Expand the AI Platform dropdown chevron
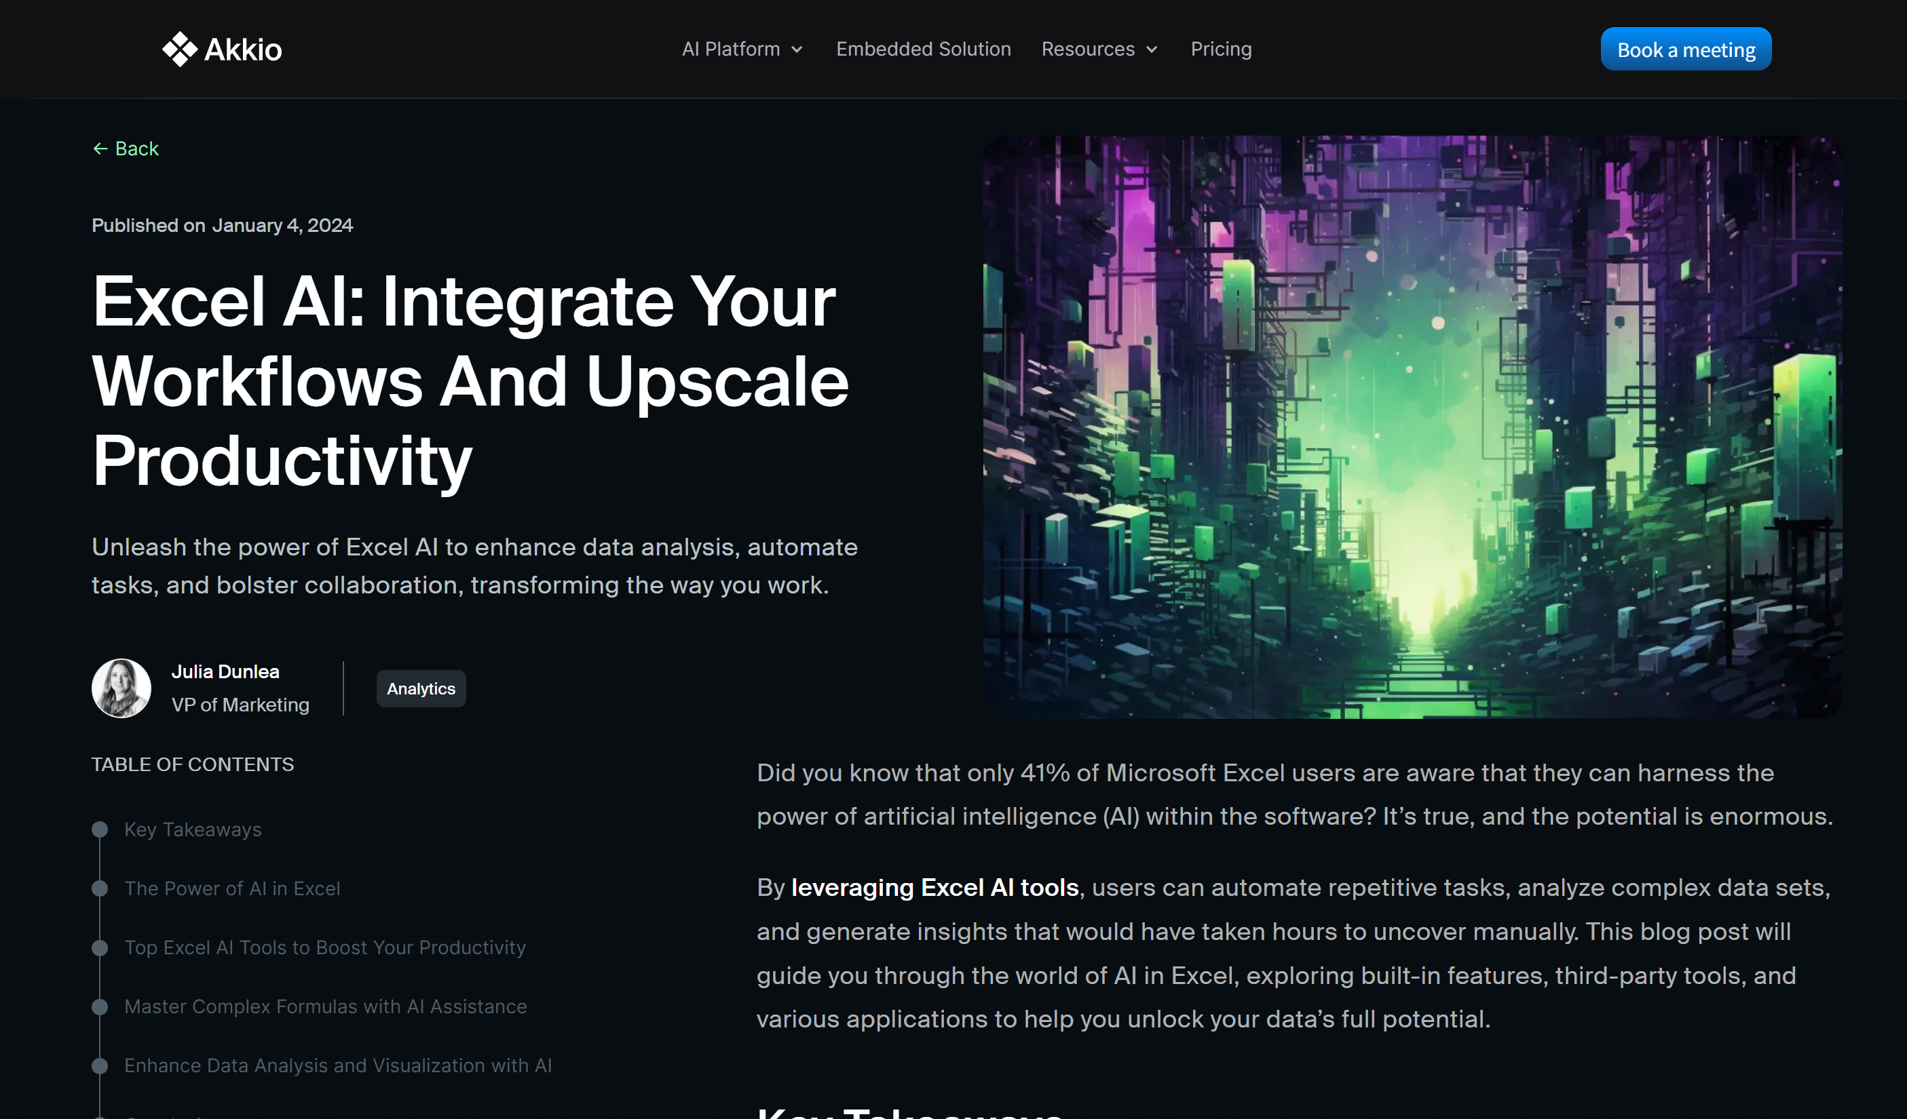The width and height of the screenshot is (1907, 1119). pos(797,50)
